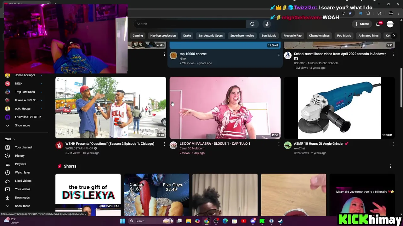Open the 'top 10000 cheese' title link
Viewport: 403px width, 226px height.
point(193,54)
